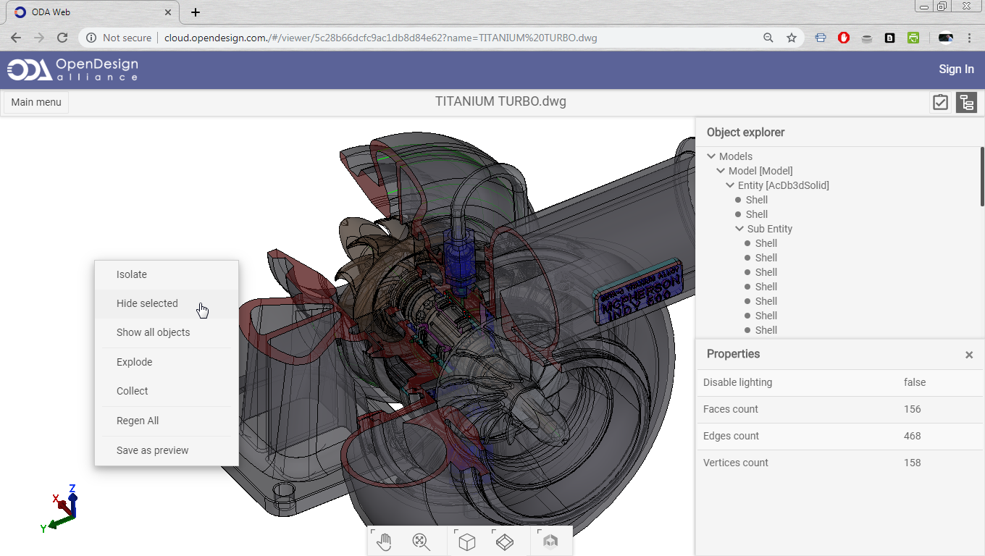Click the Sign In link
The image size is (985, 556).
pyautogui.click(x=956, y=69)
